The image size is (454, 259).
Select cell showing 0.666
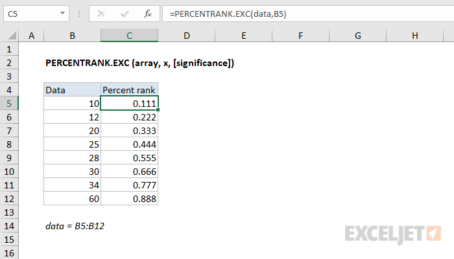point(129,172)
